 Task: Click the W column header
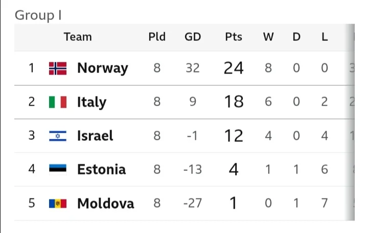(x=268, y=37)
